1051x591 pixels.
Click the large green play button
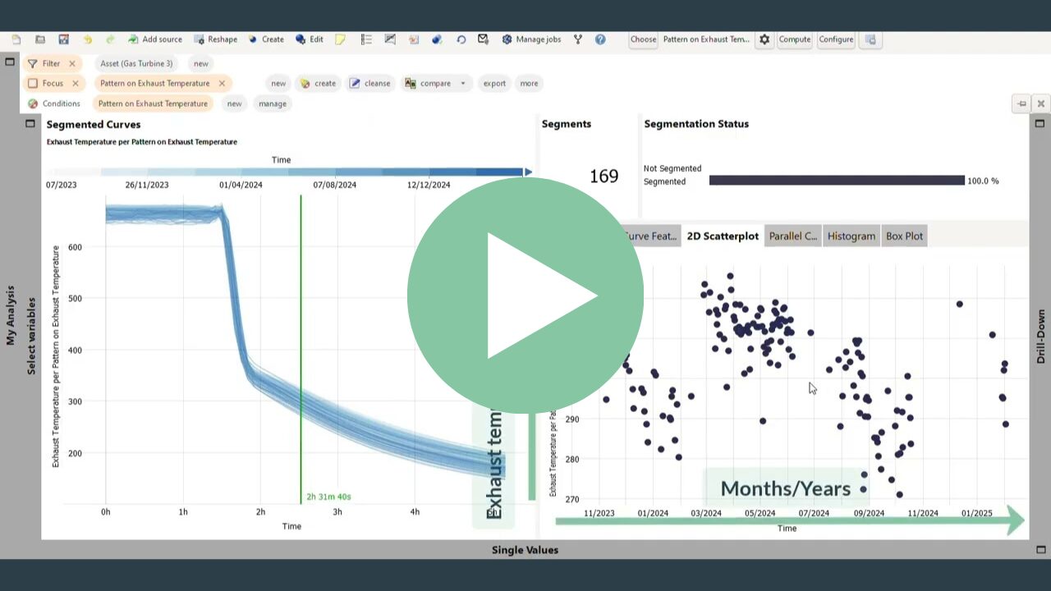point(525,295)
